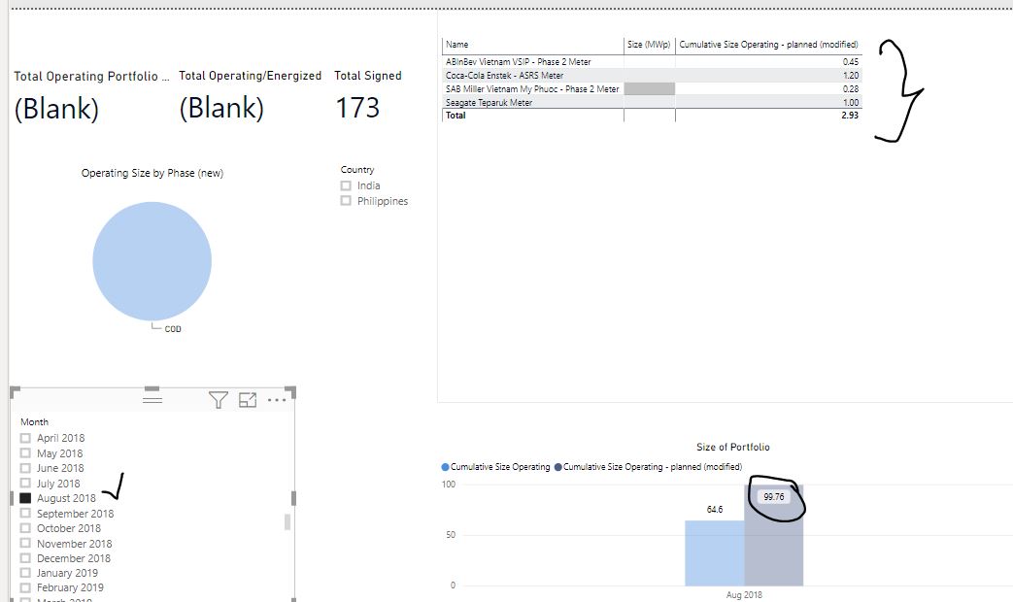Check the November 2018 month box
Image resolution: width=1013 pixels, height=602 pixels.
(25, 544)
